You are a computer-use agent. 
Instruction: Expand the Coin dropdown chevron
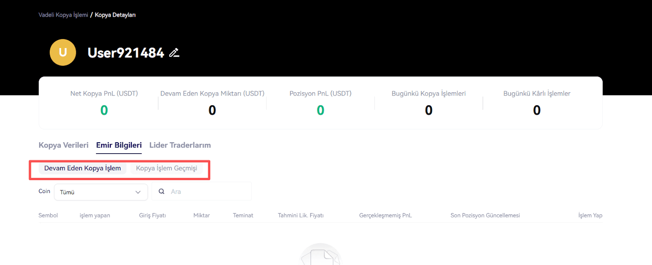[x=138, y=192]
